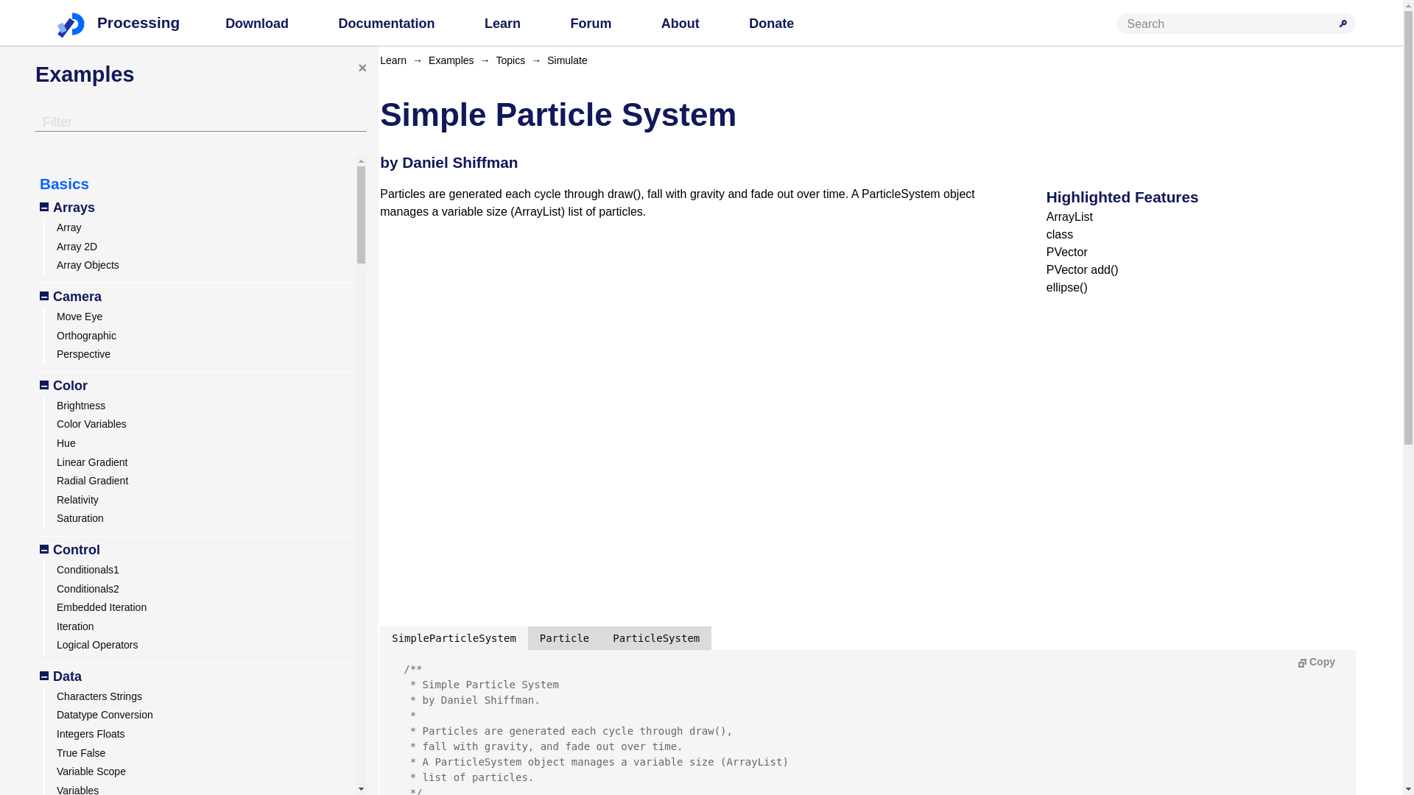
Task: Collapse the Control category minus icon
Action: [x=44, y=550]
